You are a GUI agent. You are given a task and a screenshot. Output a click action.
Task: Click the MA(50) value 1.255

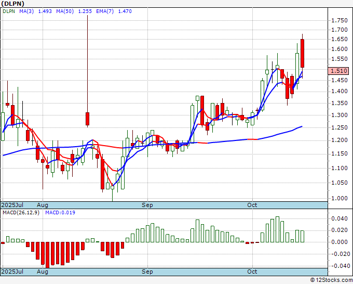pyautogui.click(x=85, y=11)
